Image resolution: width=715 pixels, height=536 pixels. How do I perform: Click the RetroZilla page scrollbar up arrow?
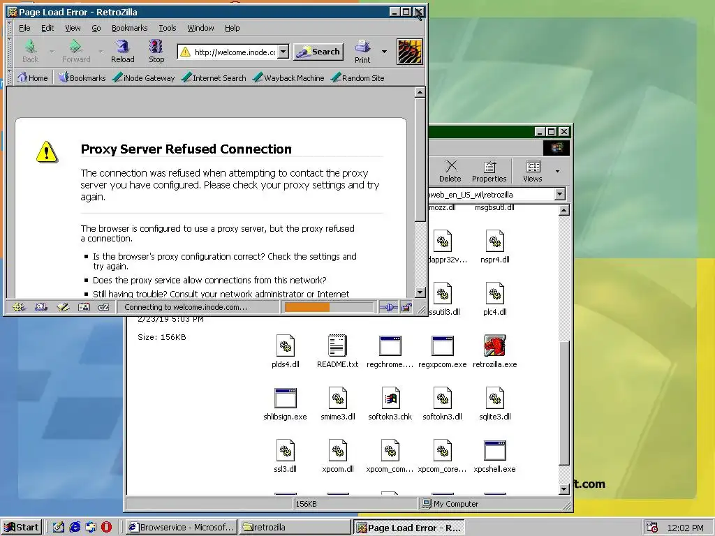click(x=420, y=93)
